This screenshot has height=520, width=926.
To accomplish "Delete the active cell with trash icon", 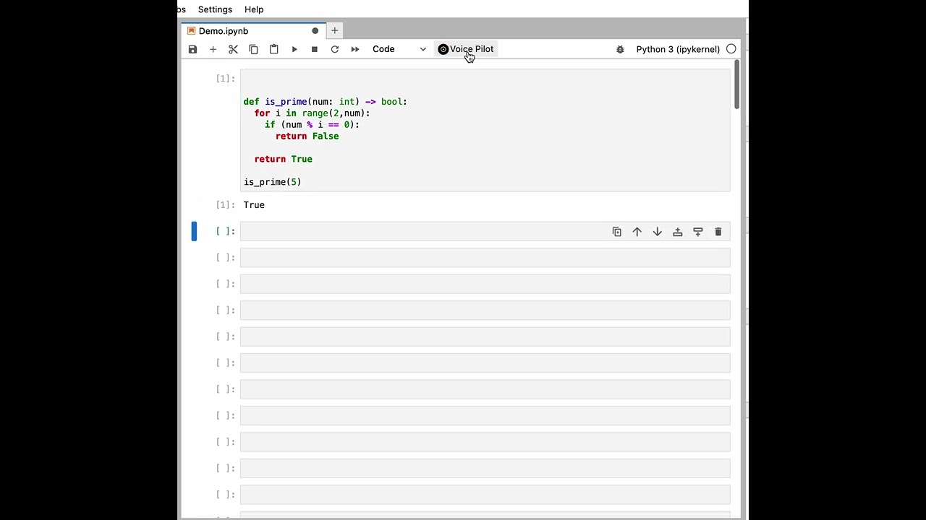I will pyautogui.click(x=718, y=232).
